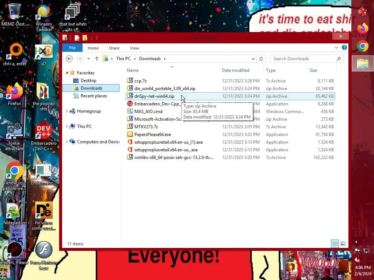Select setupproplusretail.x64.en-us_(1).exe
Image resolution: width=374 pixels, height=280 pixels.
click(230, 142)
